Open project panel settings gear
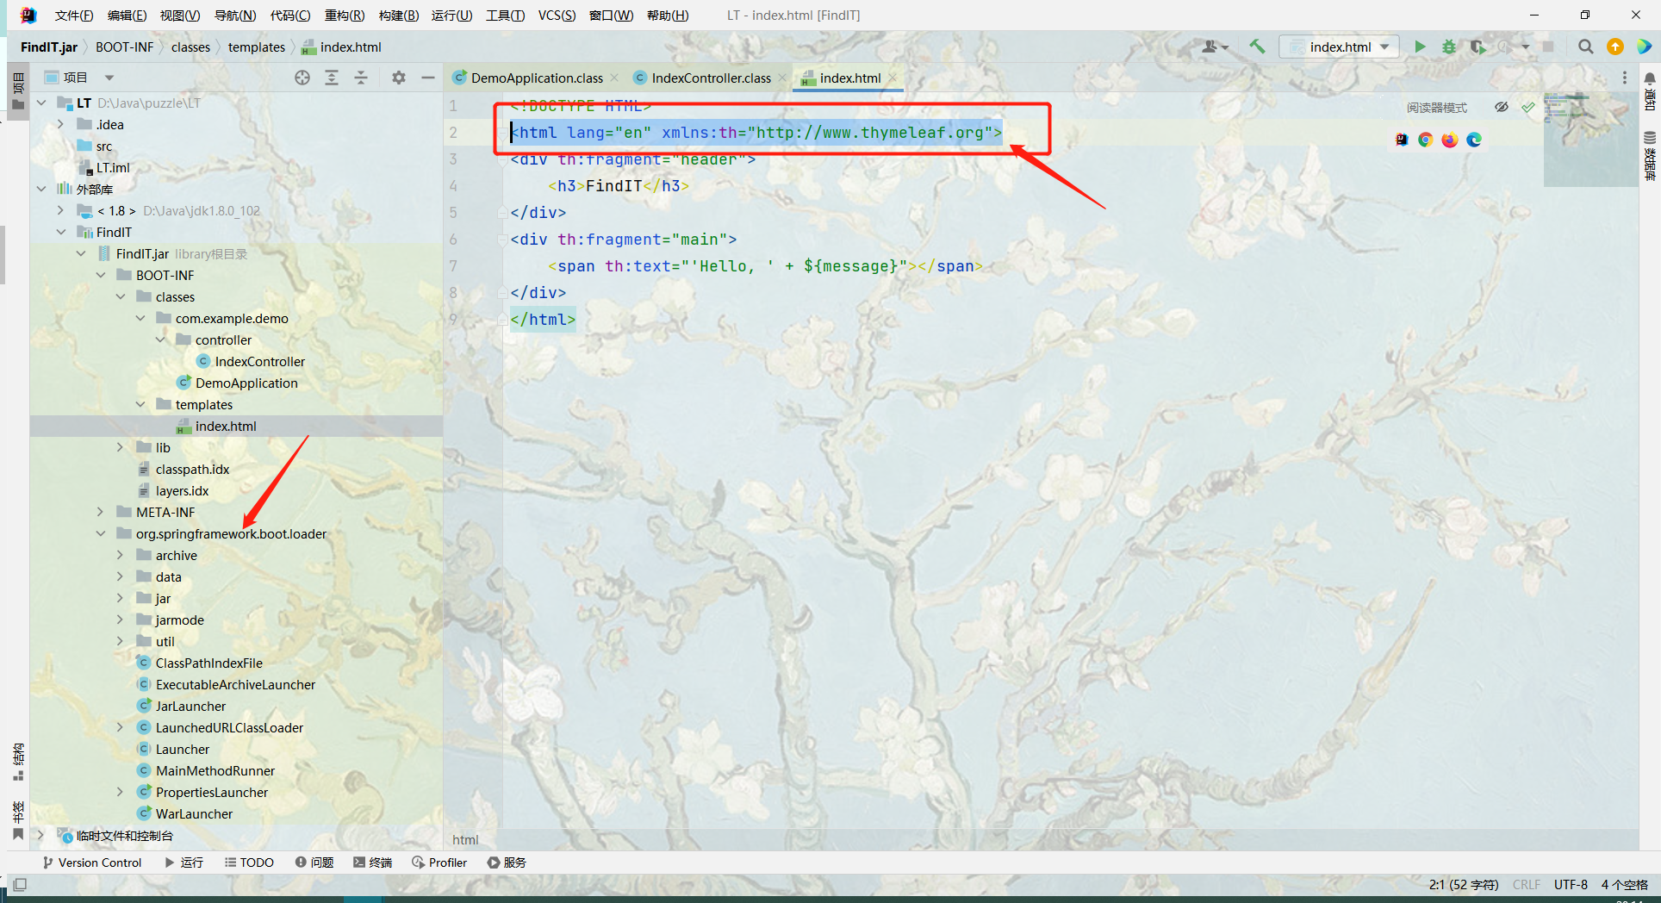Screen dimensions: 1661x903 click(x=398, y=78)
